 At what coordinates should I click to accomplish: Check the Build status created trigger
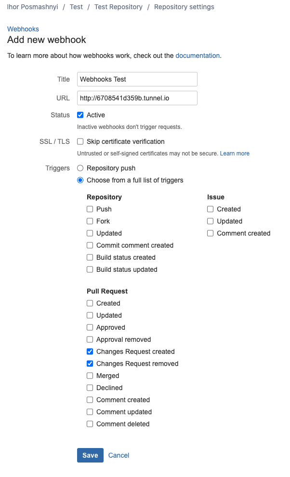90,257
